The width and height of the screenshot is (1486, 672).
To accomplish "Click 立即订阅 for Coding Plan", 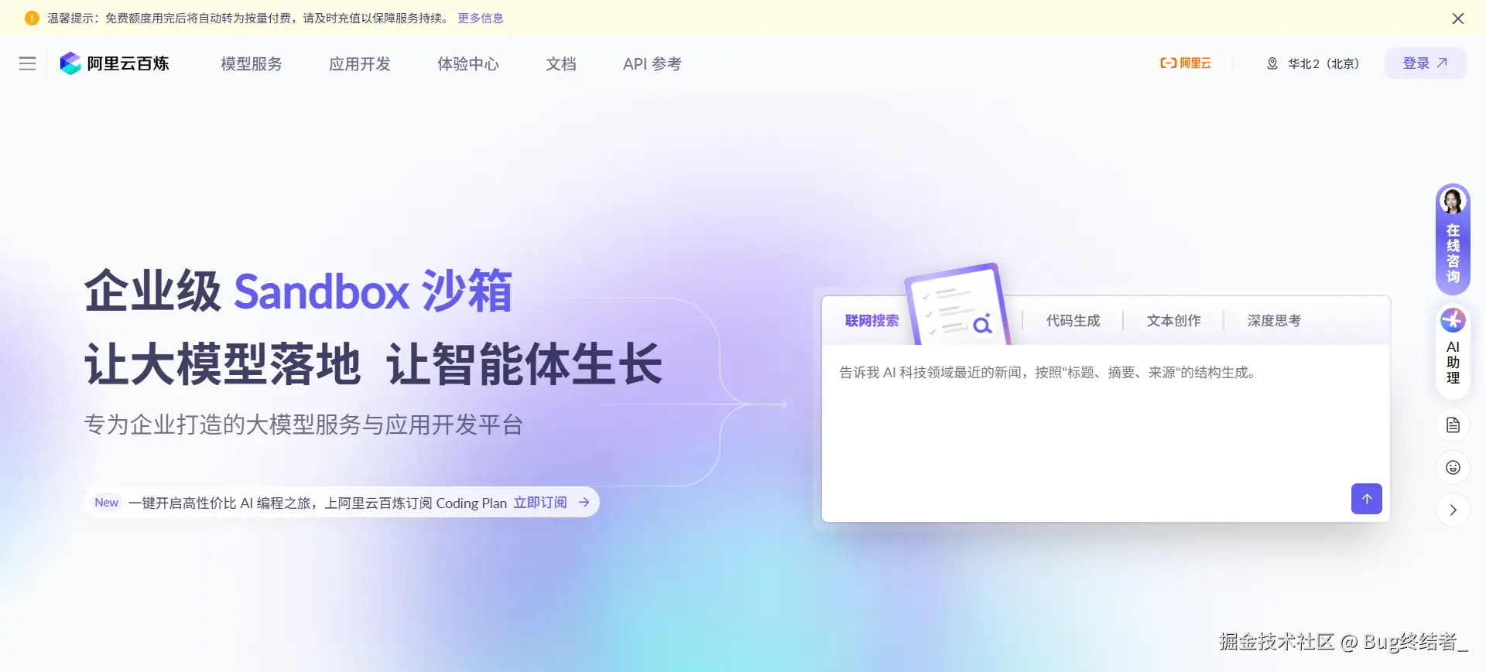I will click(540, 503).
